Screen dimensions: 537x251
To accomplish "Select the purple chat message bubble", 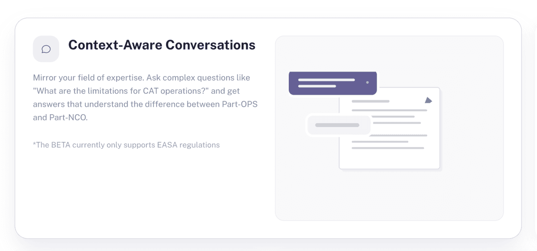I will tap(333, 83).
